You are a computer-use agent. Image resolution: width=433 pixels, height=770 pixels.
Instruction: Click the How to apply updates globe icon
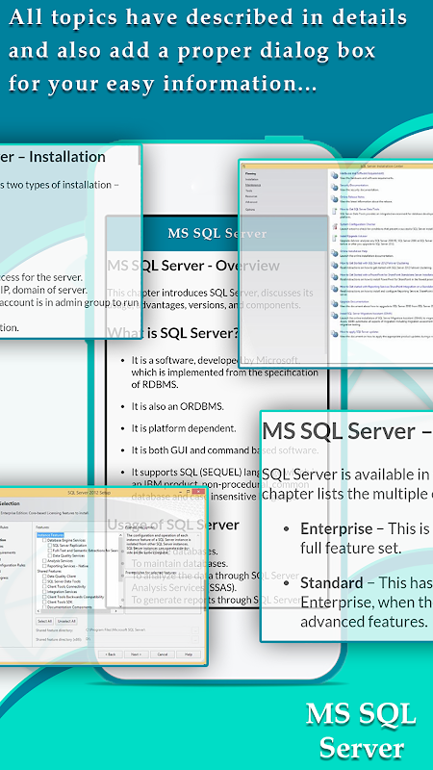tap(334, 334)
